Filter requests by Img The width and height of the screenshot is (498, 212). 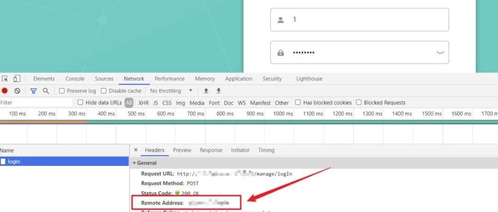tap(180, 103)
